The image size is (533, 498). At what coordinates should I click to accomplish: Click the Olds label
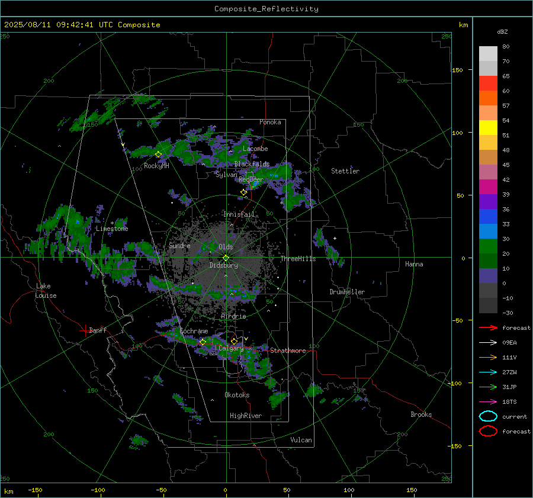pyautogui.click(x=226, y=247)
